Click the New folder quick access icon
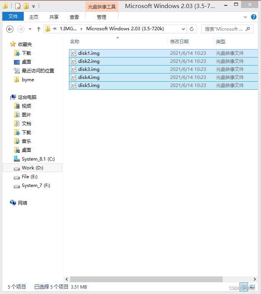The height and width of the screenshot is (294, 261). [x=26, y=6]
